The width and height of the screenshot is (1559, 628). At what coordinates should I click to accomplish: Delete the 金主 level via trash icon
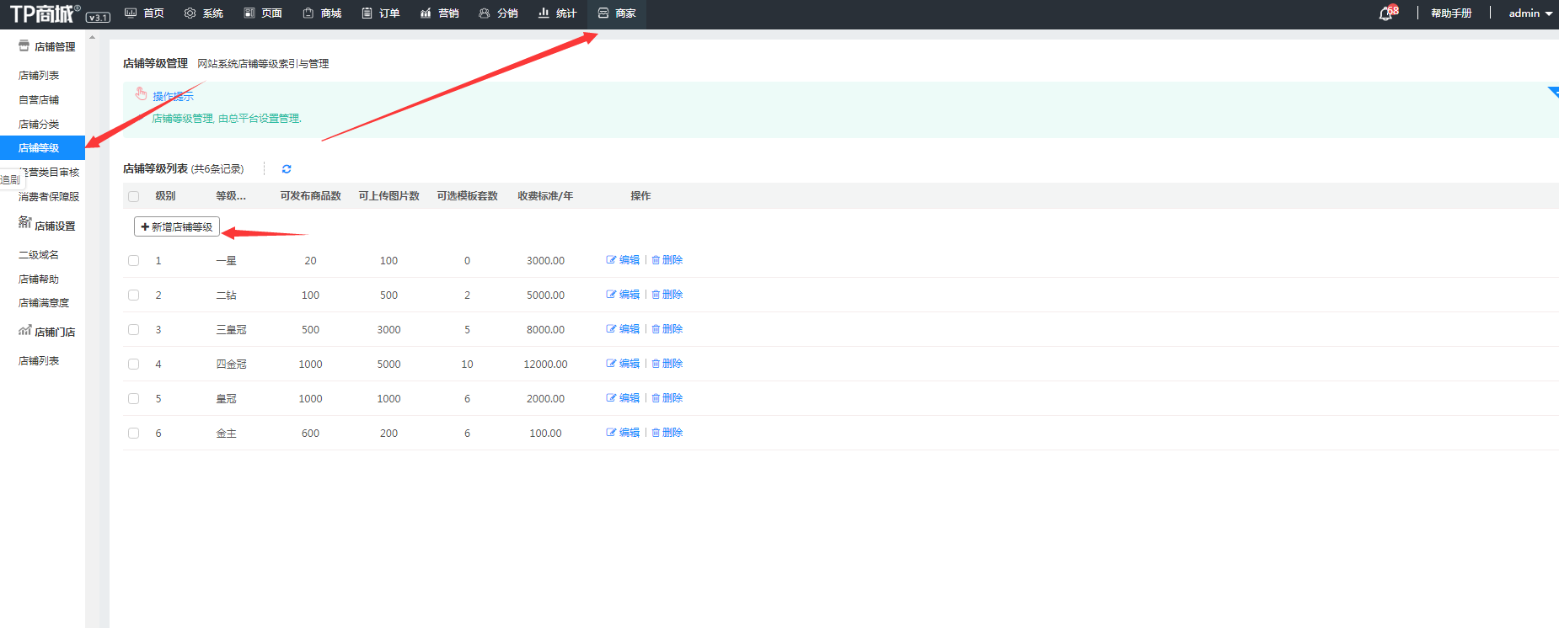(656, 433)
